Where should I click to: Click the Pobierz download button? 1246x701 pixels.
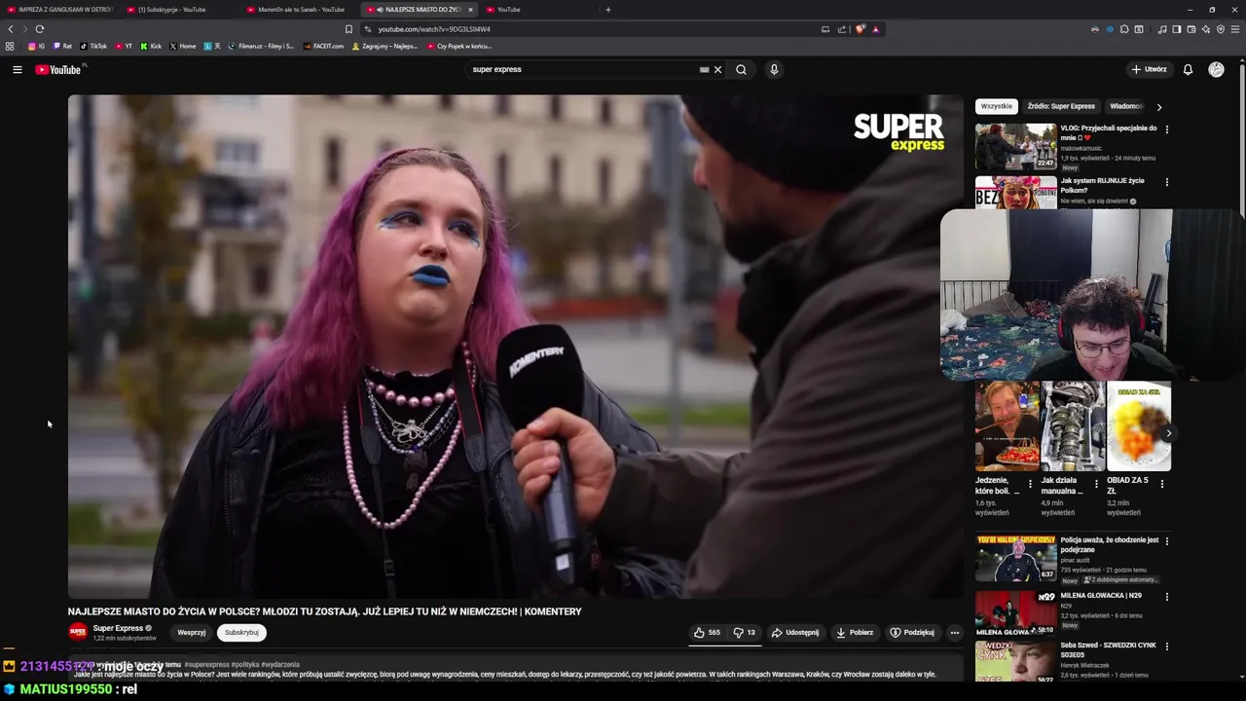coord(855,632)
